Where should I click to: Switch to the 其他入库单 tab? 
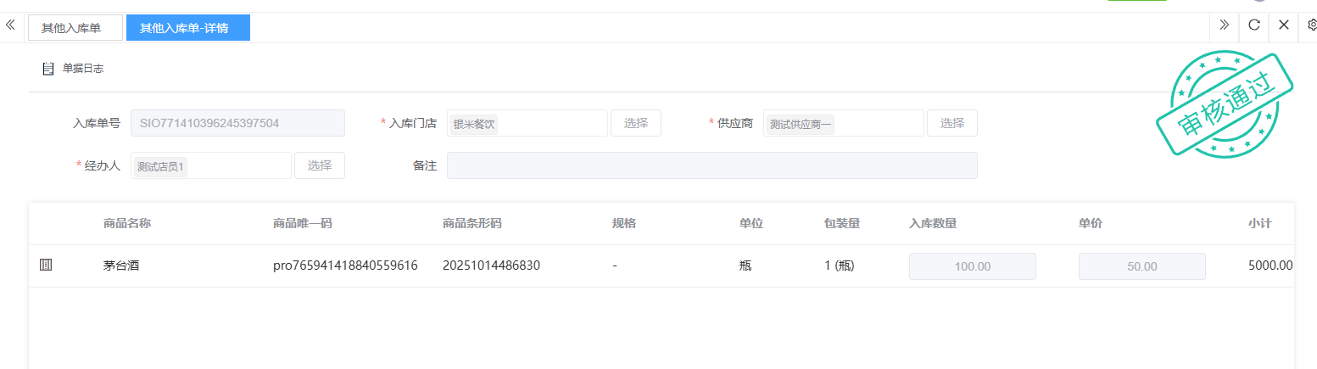coord(75,28)
